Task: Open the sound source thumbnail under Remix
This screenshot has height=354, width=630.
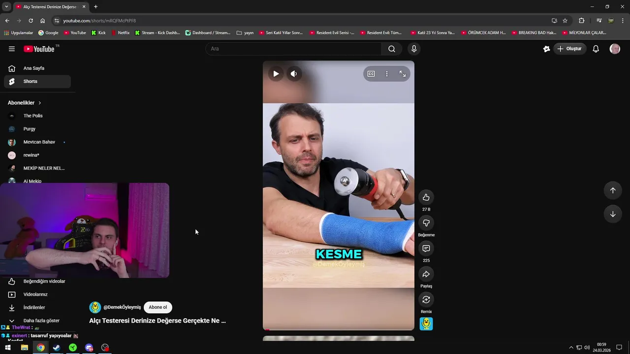Action: [x=426, y=324]
